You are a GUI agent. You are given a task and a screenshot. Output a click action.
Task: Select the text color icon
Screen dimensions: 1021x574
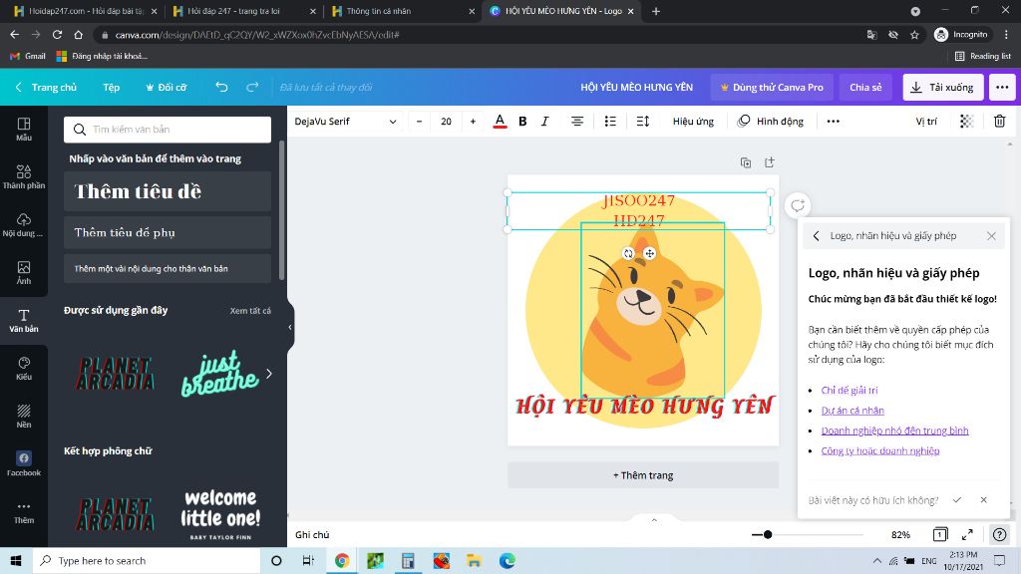pos(499,121)
